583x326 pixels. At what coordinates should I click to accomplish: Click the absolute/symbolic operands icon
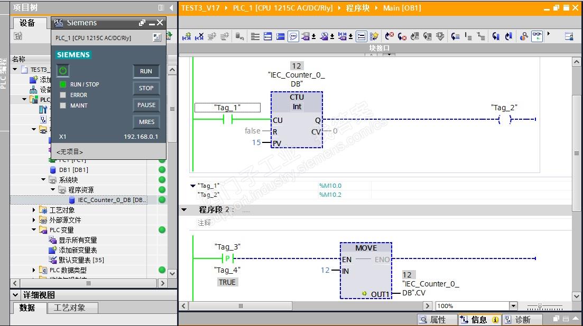click(x=306, y=36)
